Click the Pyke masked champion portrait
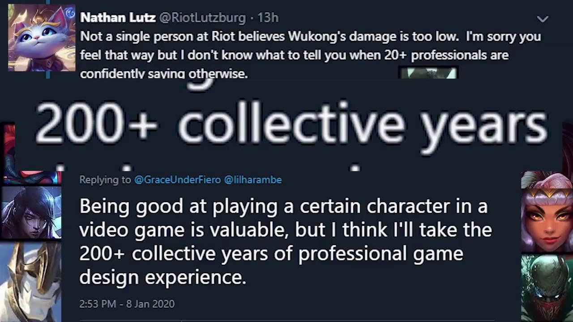The image size is (573, 322). coord(547,288)
